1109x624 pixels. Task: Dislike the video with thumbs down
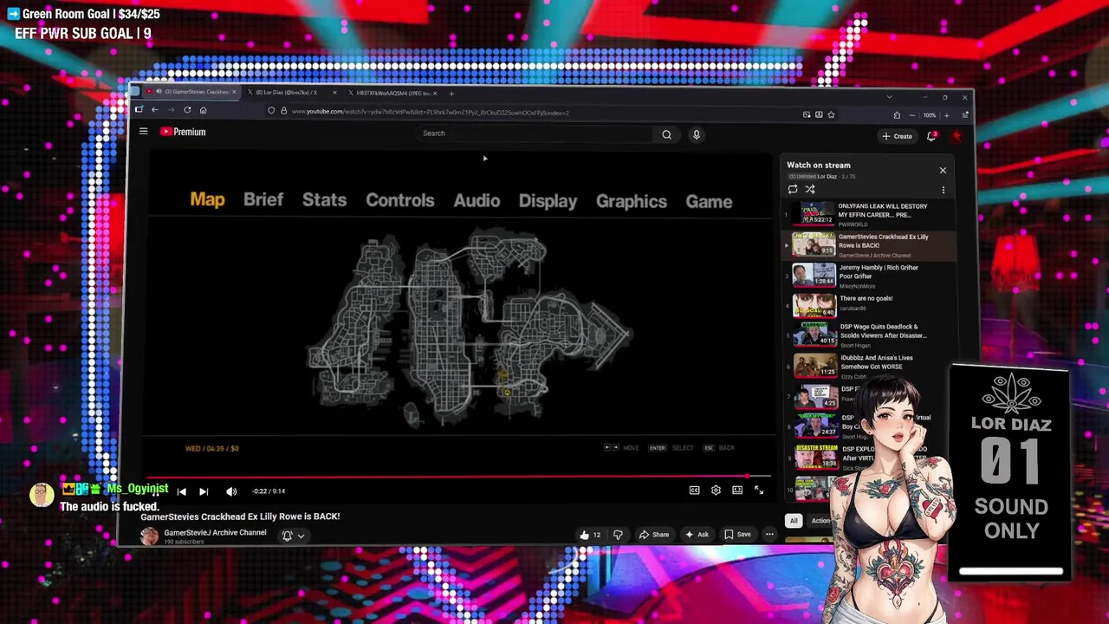click(x=618, y=535)
